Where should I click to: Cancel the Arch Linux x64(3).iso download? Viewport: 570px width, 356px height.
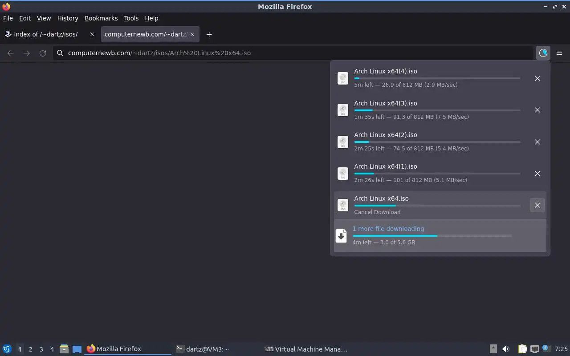tap(537, 110)
